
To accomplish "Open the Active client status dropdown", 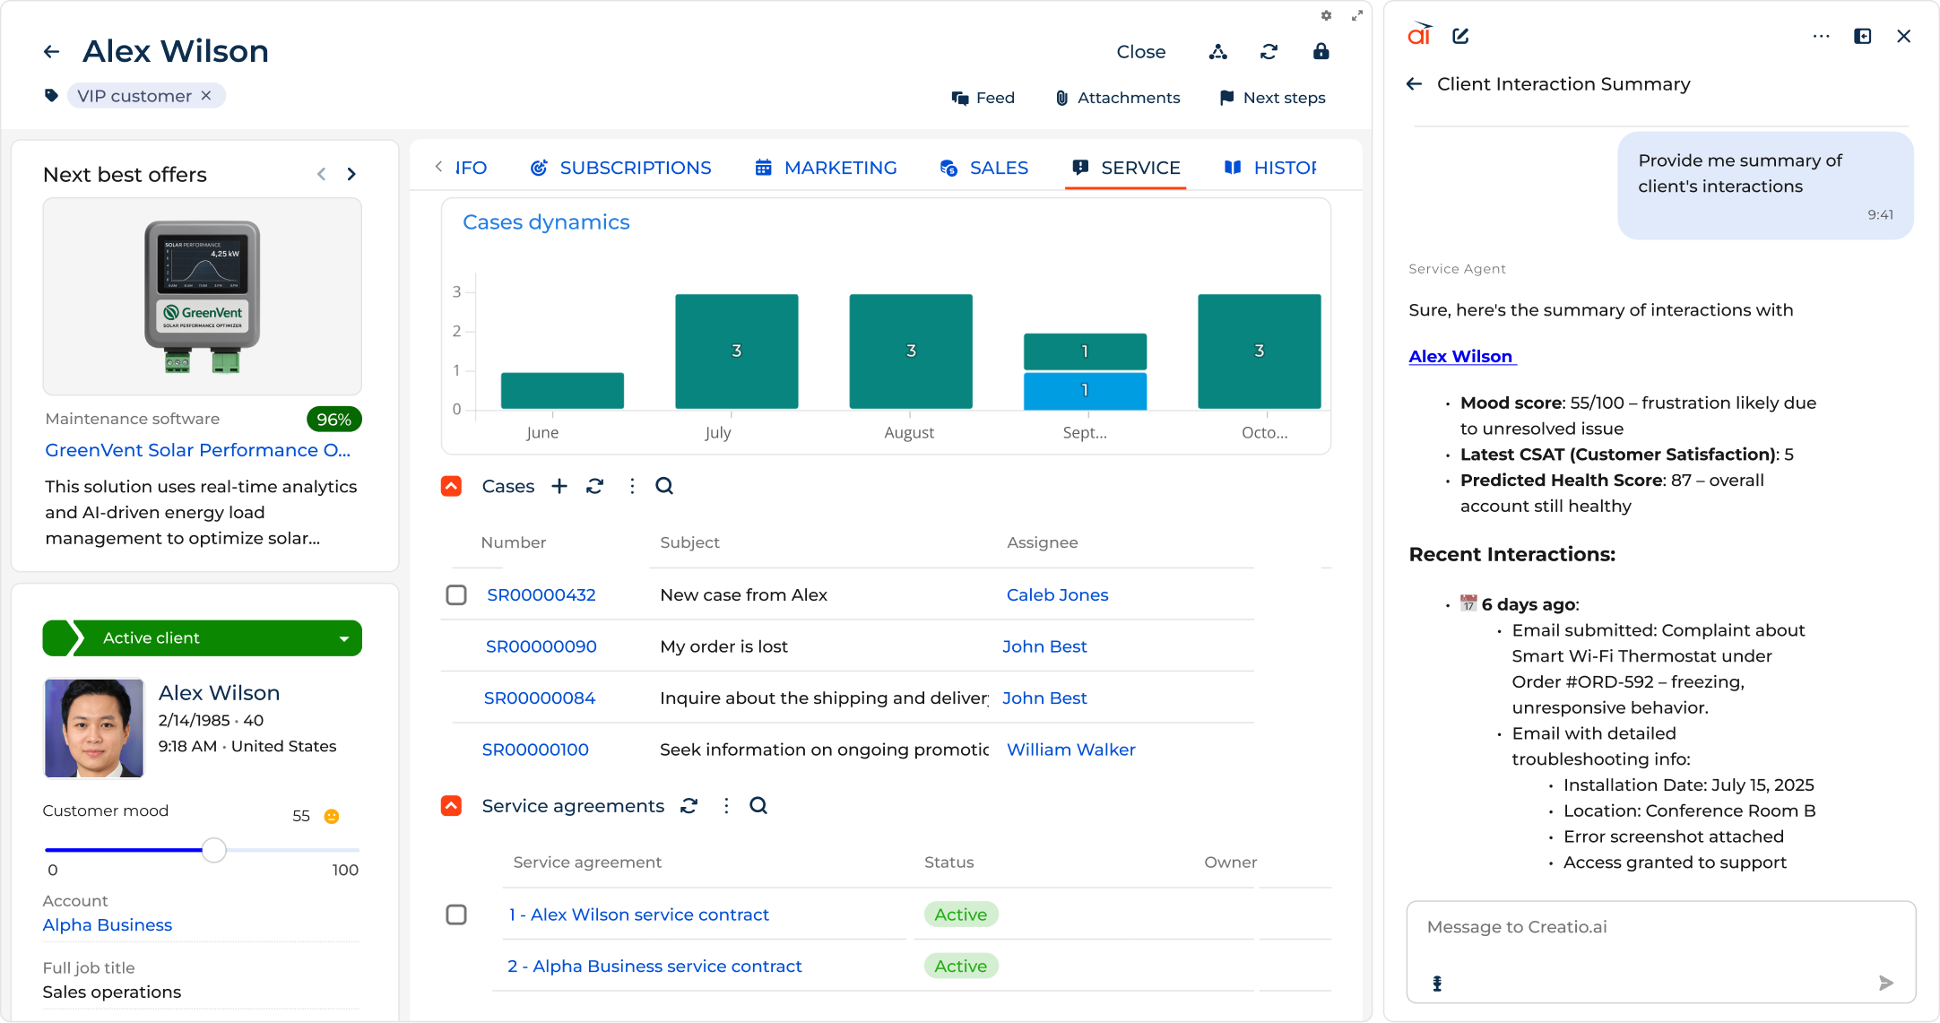I will [x=343, y=637].
